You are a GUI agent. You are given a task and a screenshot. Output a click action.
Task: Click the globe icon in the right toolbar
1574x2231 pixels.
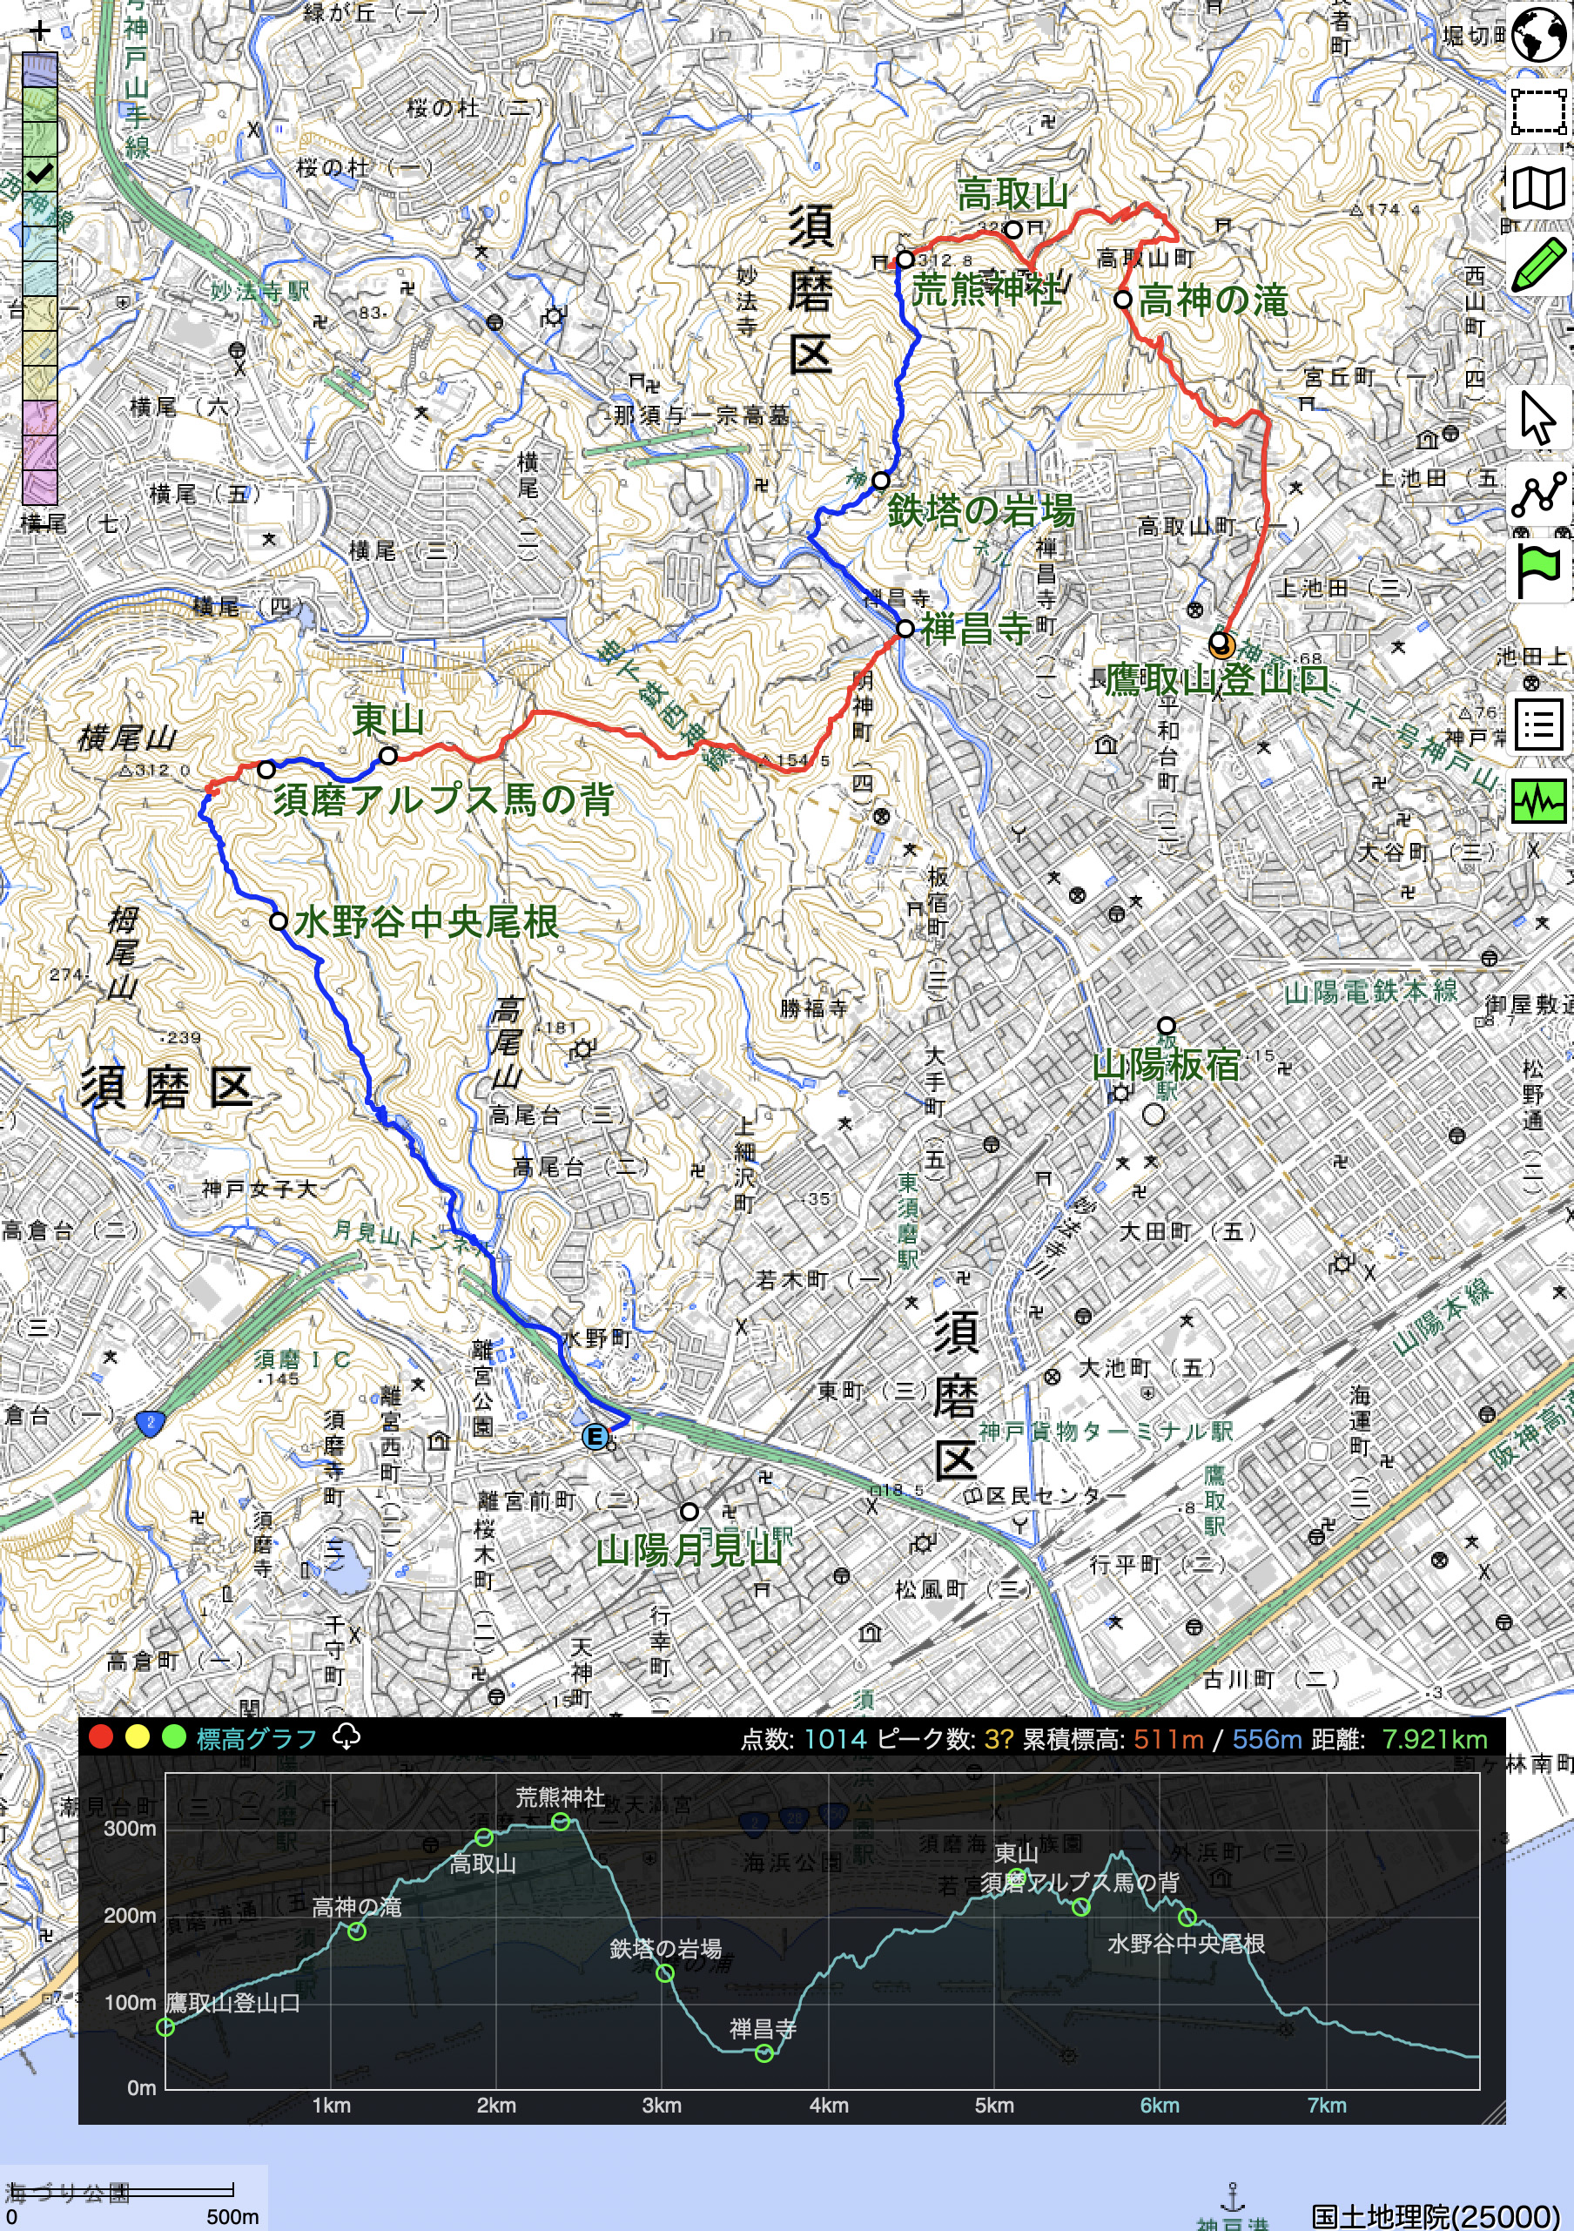(1538, 35)
